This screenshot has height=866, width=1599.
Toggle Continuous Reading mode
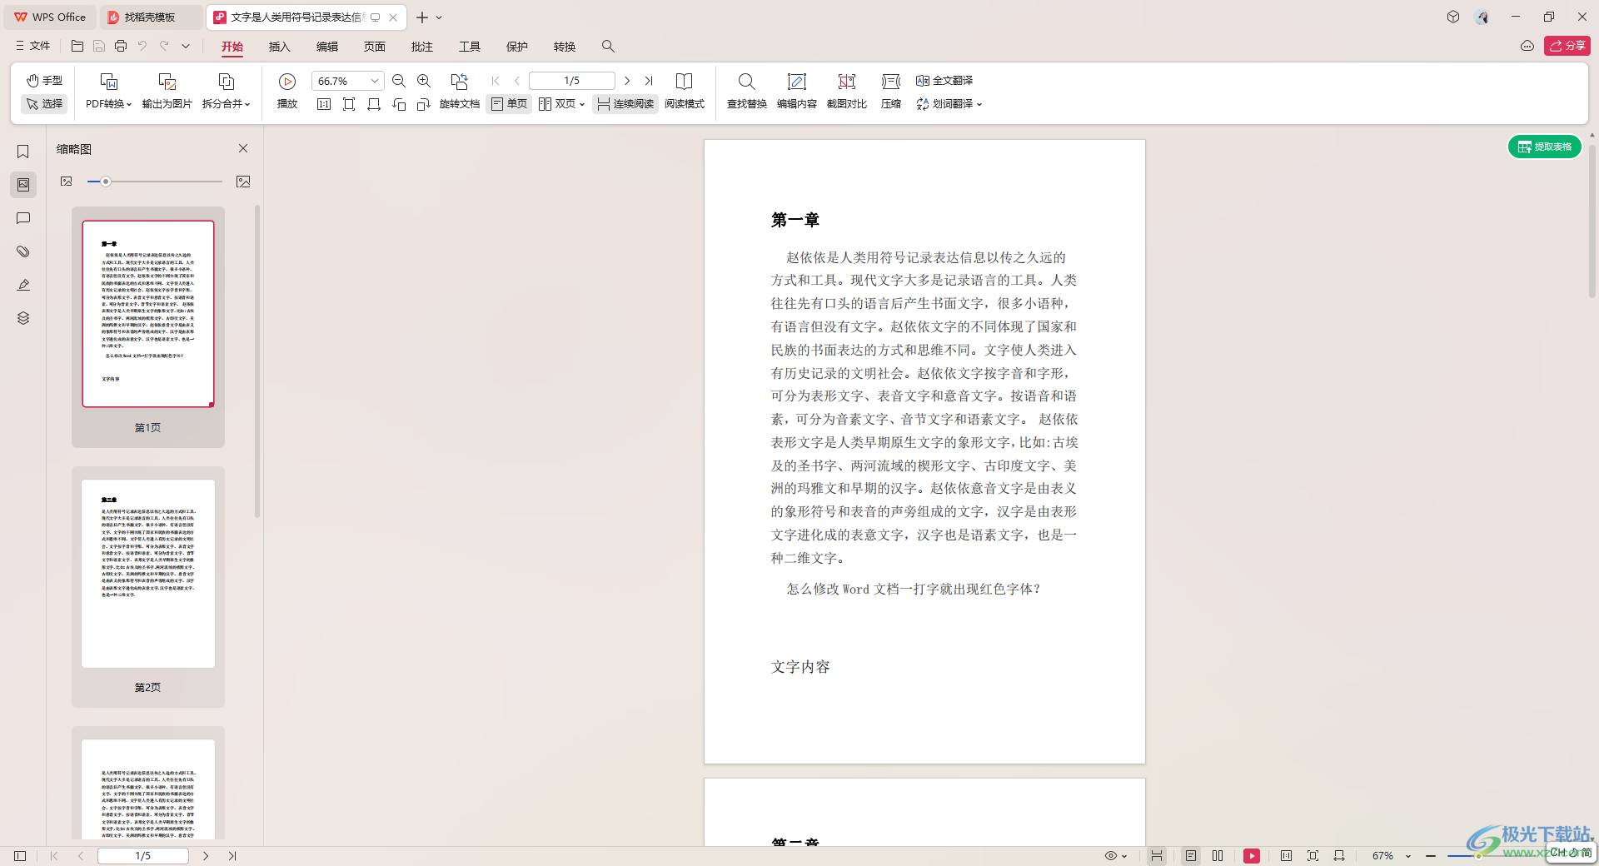pos(625,104)
